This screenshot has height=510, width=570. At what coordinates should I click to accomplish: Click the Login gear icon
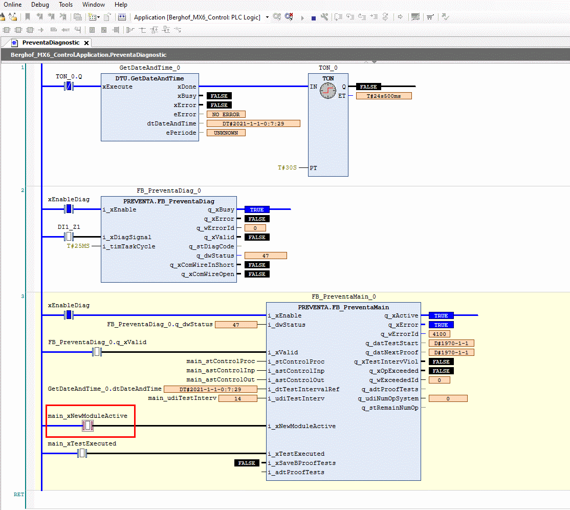[x=277, y=17]
